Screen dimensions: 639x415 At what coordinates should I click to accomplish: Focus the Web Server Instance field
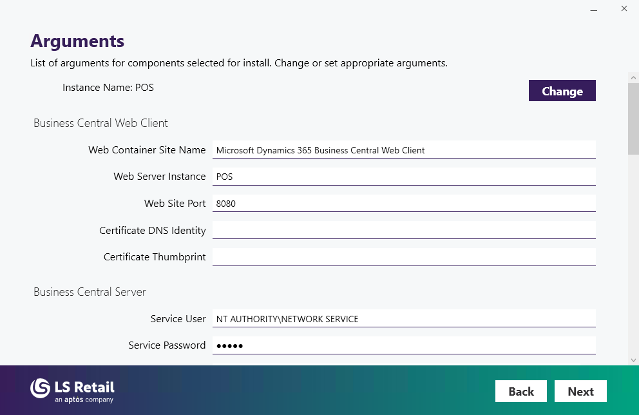[404, 177]
